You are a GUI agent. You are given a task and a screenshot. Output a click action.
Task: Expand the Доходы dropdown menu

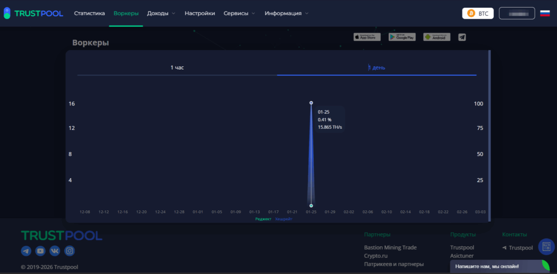[x=161, y=13]
